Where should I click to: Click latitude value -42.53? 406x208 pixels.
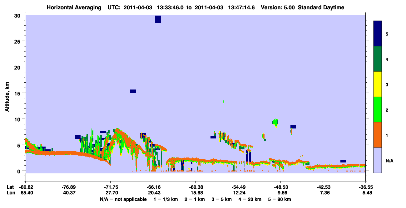pyautogui.click(x=323, y=187)
